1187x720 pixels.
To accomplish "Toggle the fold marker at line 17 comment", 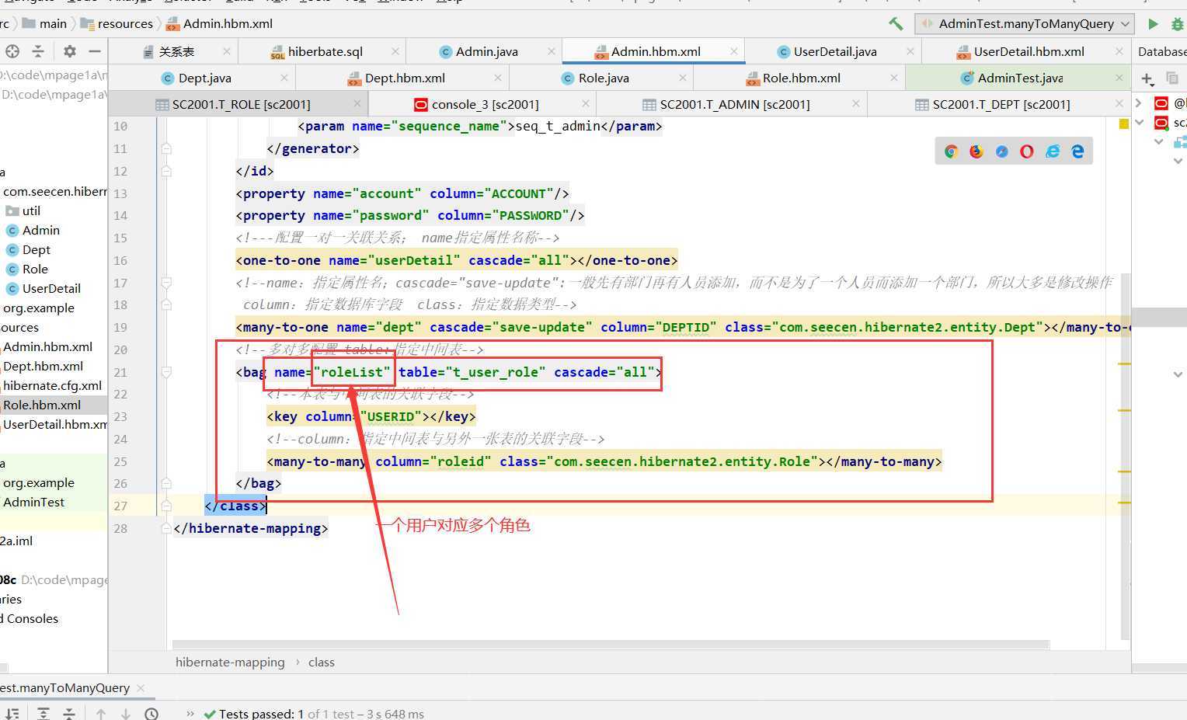I will pyautogui.click(x=165, y=283).
